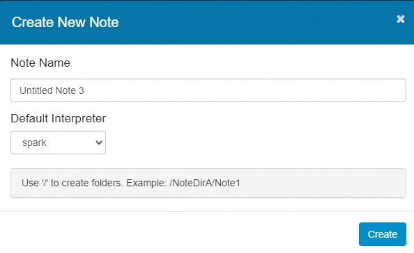414x253 pixels.
Task: Click the 'Create New Note' header title
Action: click(x=66, y=22)
